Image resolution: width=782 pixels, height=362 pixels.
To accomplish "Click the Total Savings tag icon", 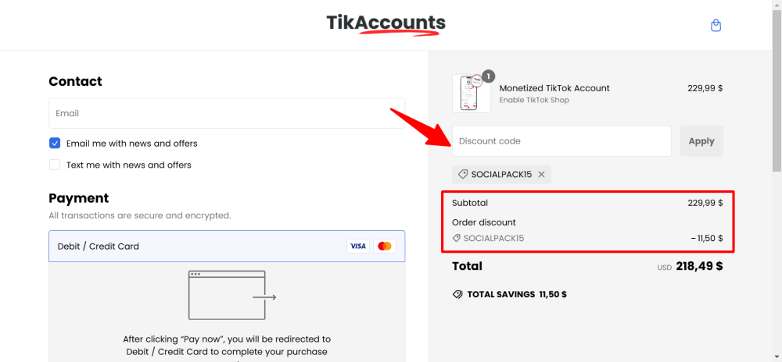I will pyautogui.click(x=457, y=294).
